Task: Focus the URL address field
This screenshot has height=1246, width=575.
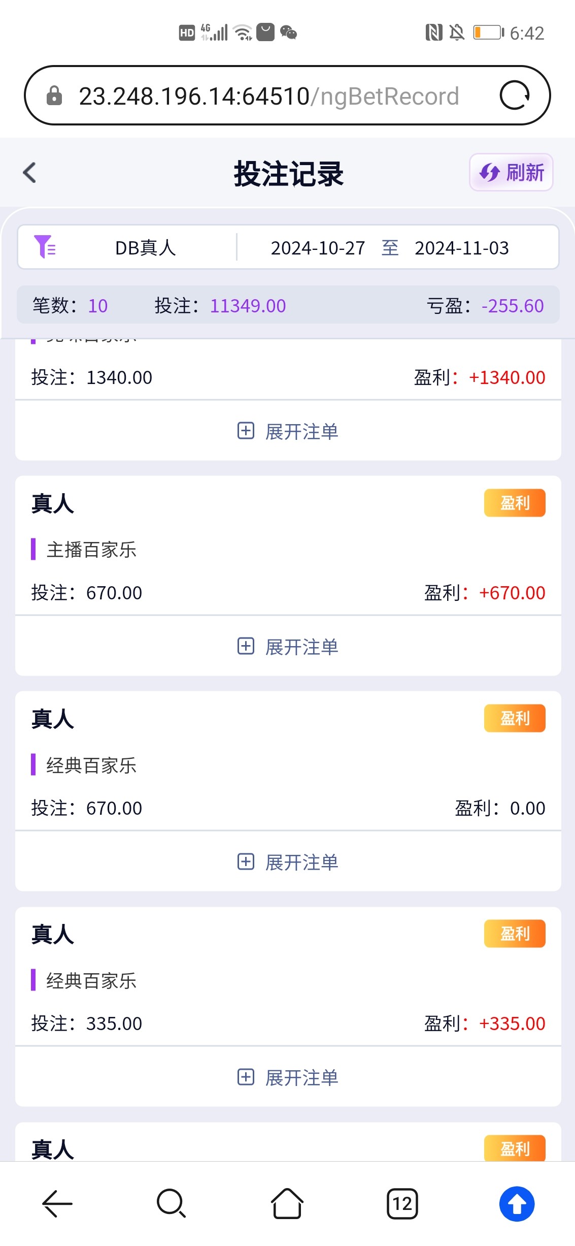Action: click(269, 96)
